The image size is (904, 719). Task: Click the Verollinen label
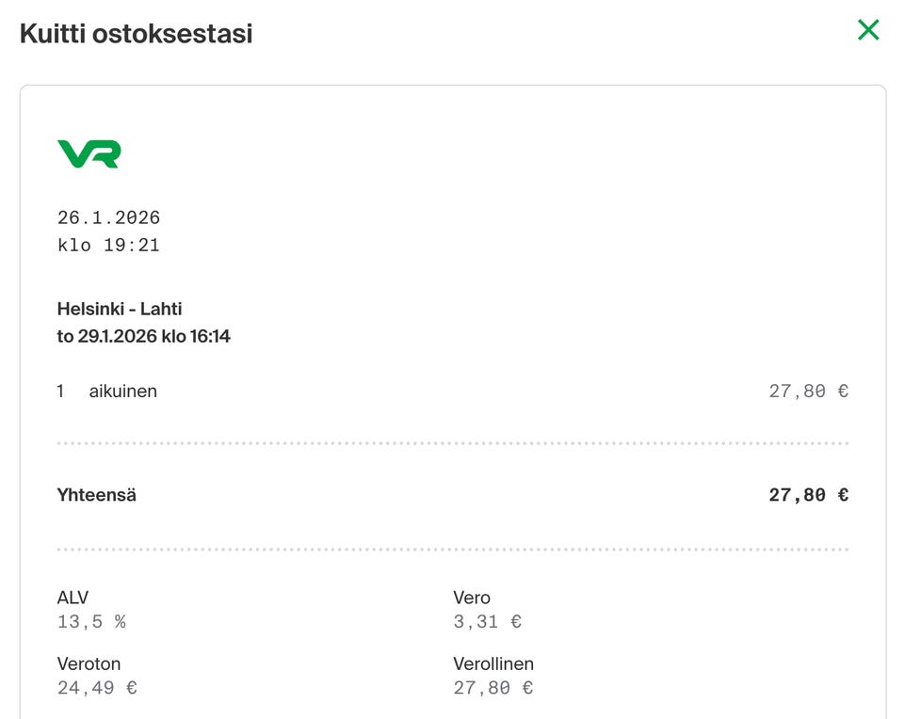[493, 664]
